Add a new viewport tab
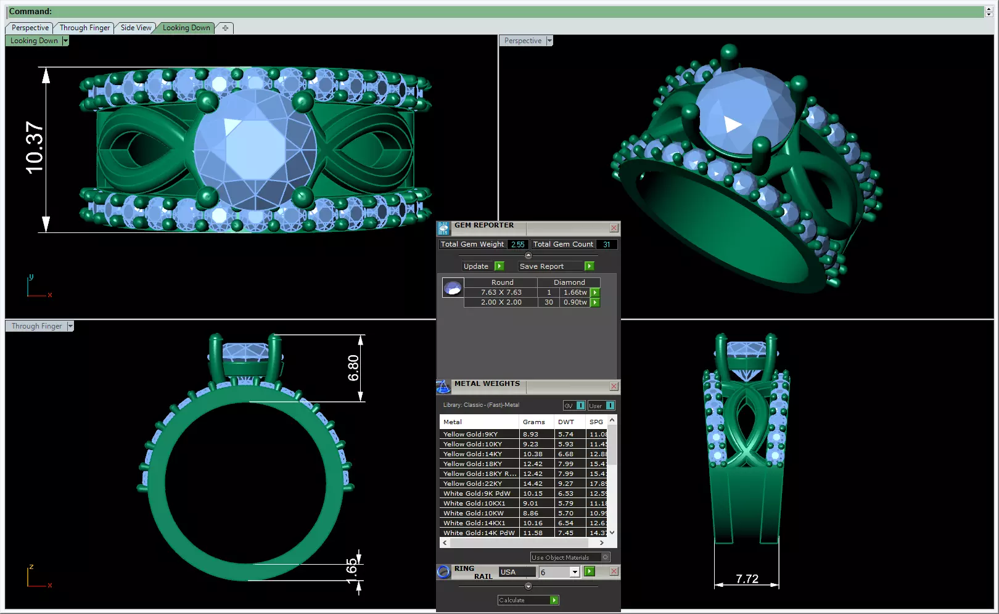 (225, 28)
